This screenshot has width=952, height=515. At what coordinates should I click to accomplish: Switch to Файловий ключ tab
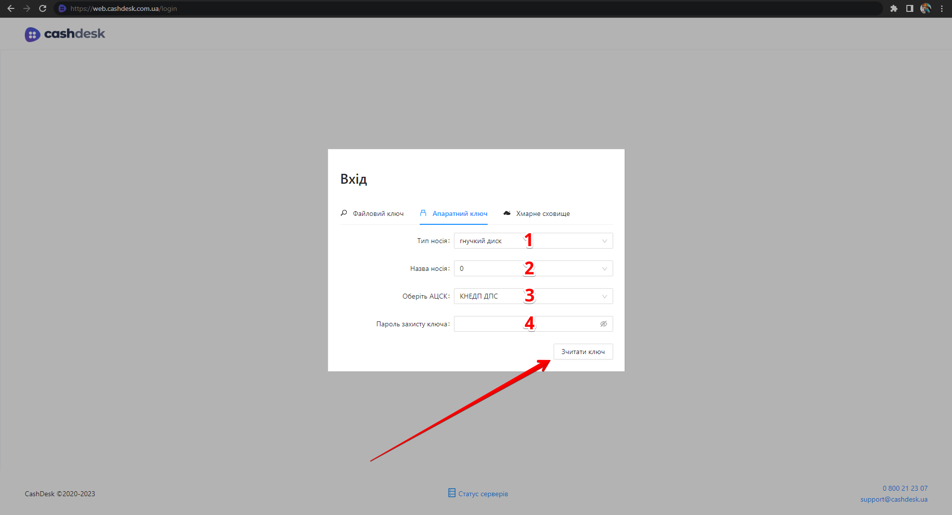[x=372, y=213]
